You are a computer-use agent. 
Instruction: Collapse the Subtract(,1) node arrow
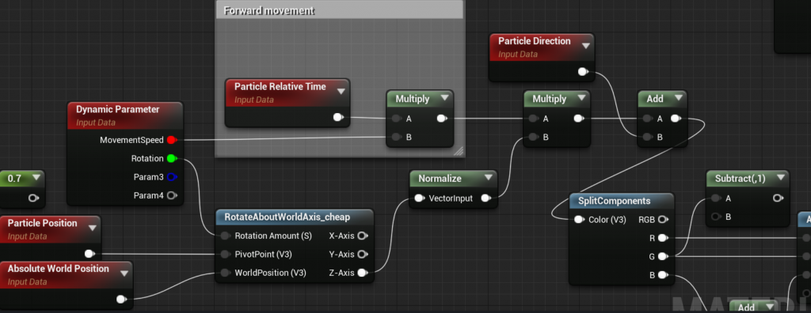780,178
